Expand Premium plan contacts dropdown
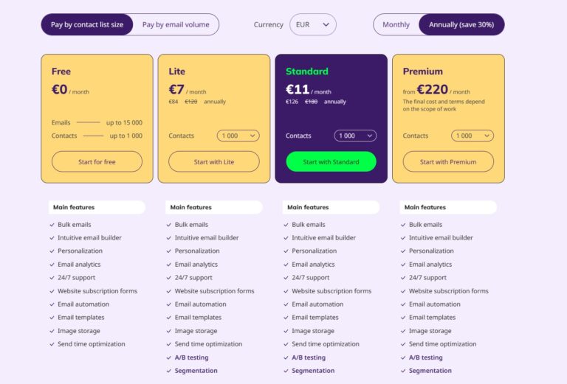This screenshot has height=384, width=567. [472, 136]
